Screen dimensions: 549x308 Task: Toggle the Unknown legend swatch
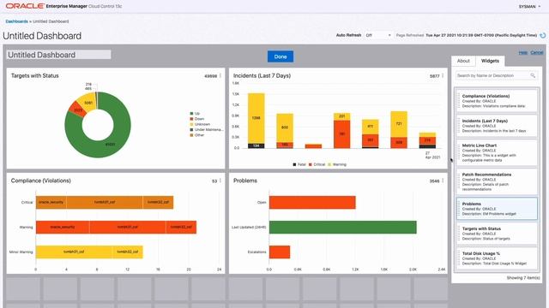click(191, 124)
